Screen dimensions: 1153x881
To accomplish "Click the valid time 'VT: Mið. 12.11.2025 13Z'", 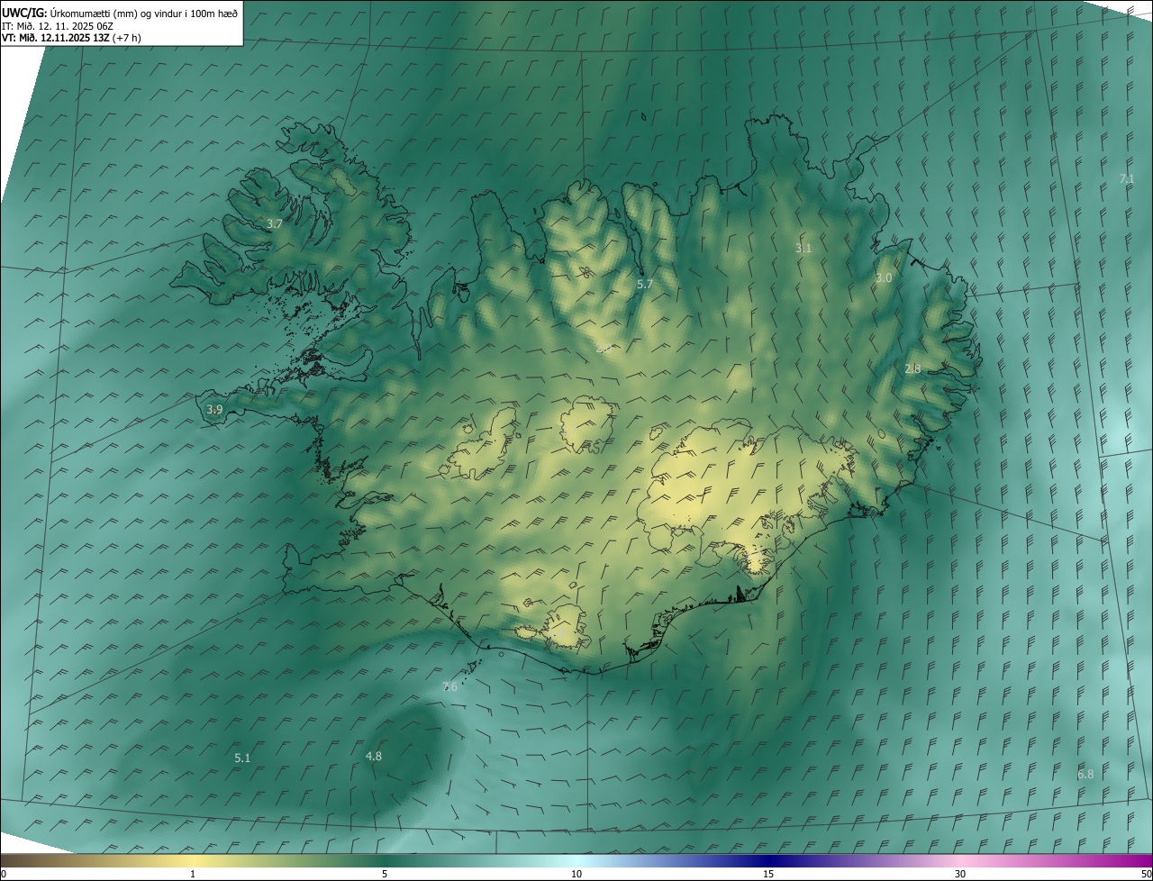I will [x=55, y=38].
